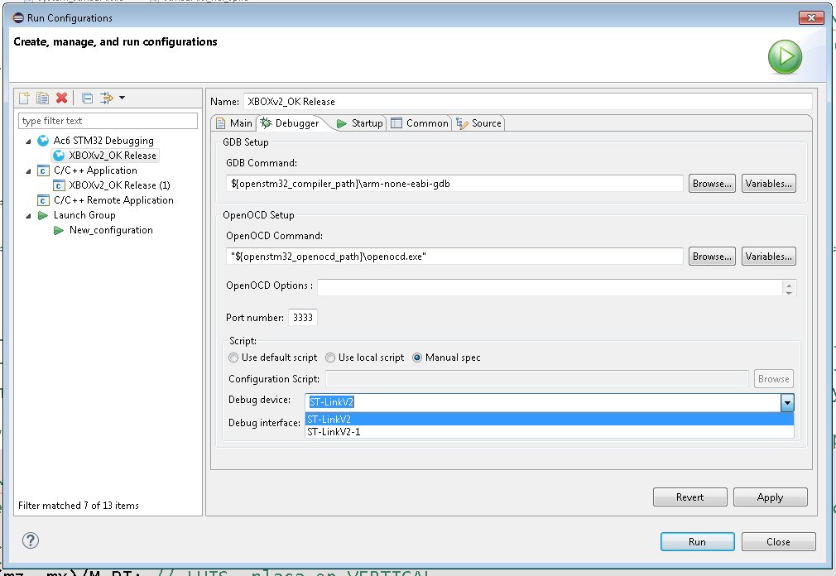
Task: Select the C/C++ Remote Application entry
Action: 113,200
